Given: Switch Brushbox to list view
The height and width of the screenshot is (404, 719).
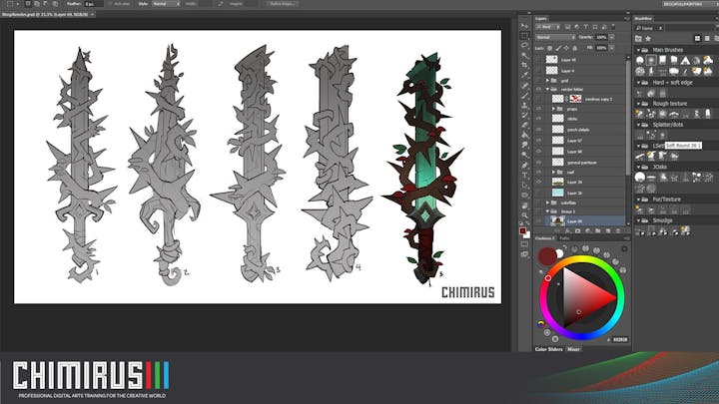Looking at the screenshot, I should coord(707,39).
